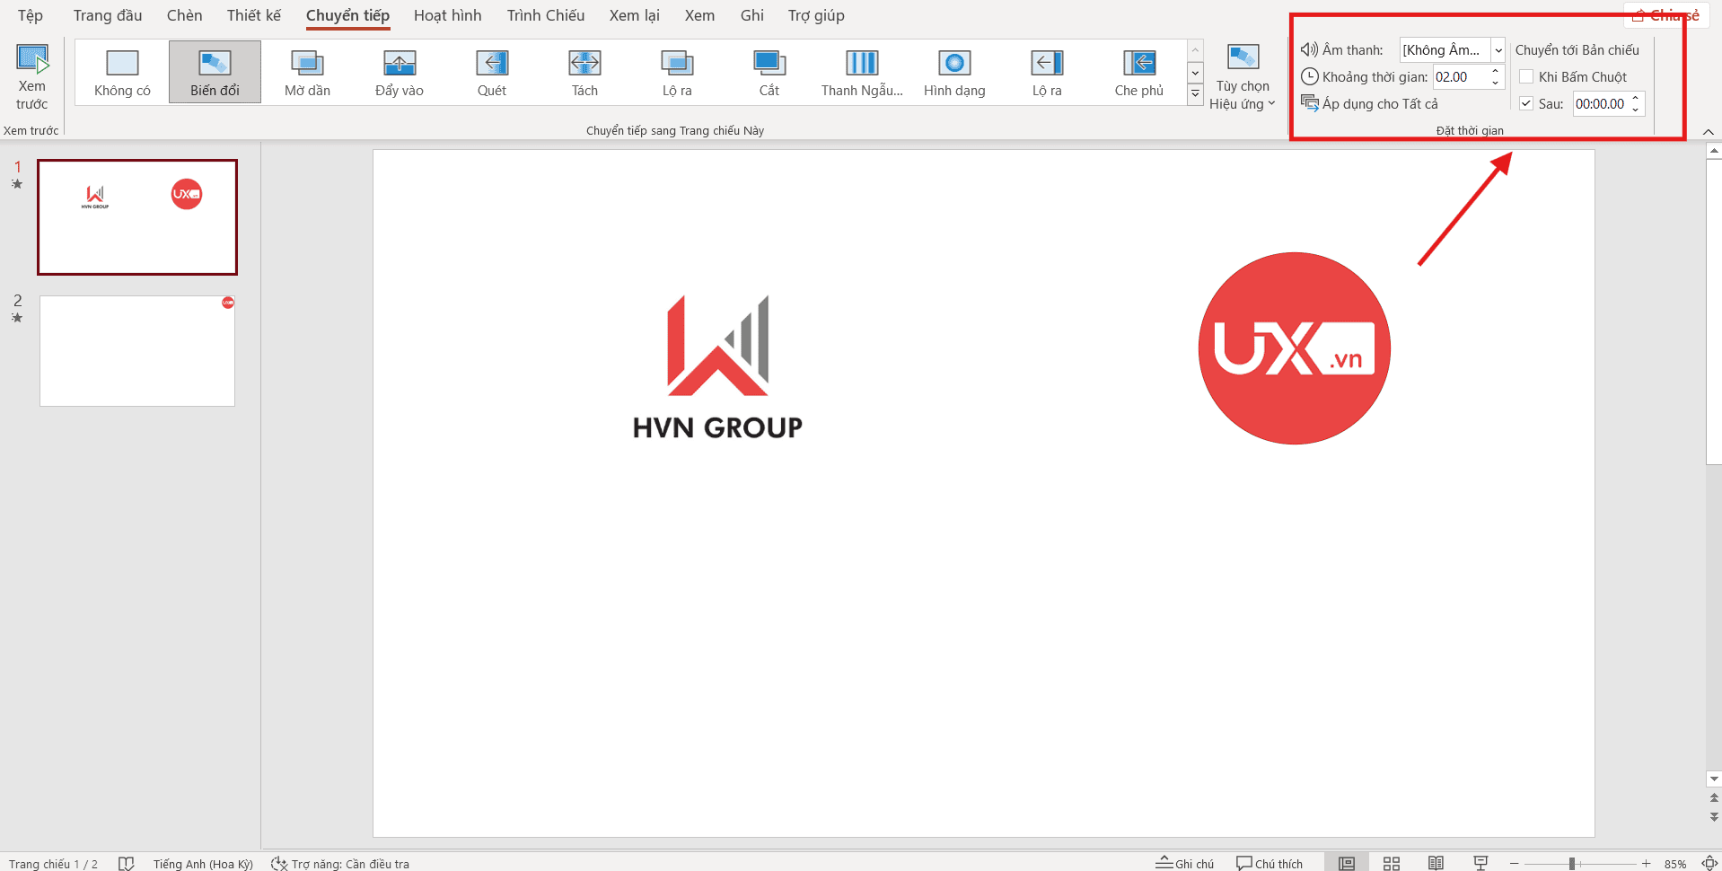
Task: Collapse the ribbon with the chevron
Action: pyautogui.click(x=1708, y=132)
